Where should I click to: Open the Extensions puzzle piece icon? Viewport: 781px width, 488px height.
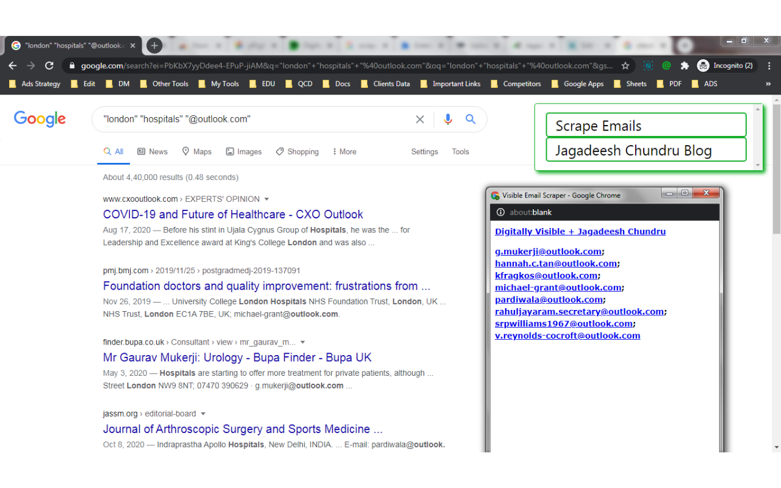pos(685,65)
